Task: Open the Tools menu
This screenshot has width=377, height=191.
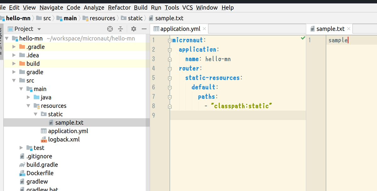Action: 172,8
